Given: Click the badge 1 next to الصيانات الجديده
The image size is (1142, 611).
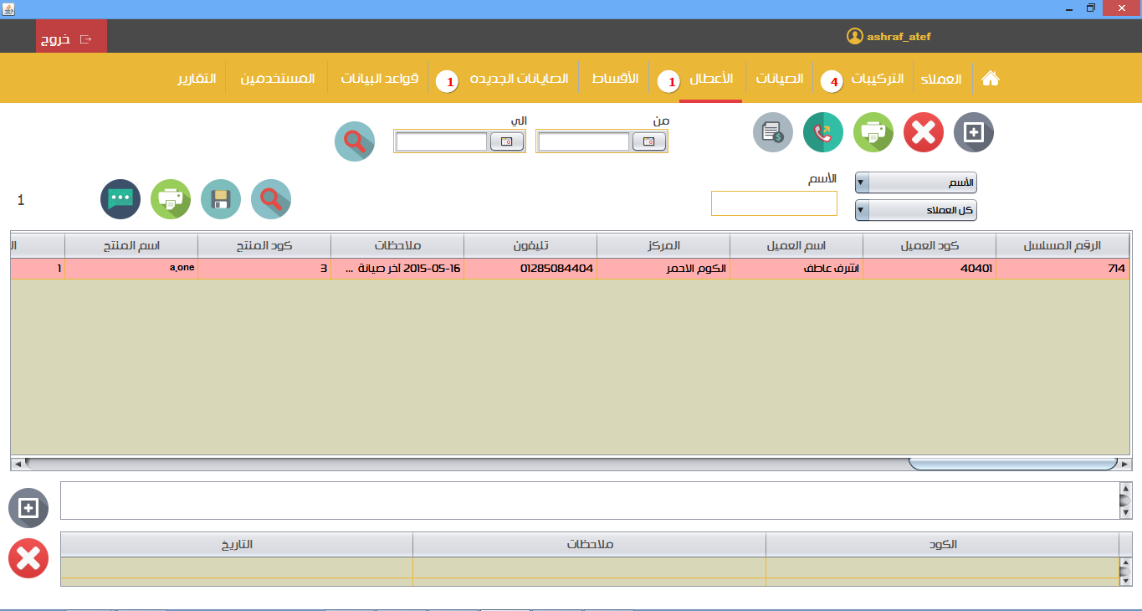Looking at the screenshot, I should 448,82.
